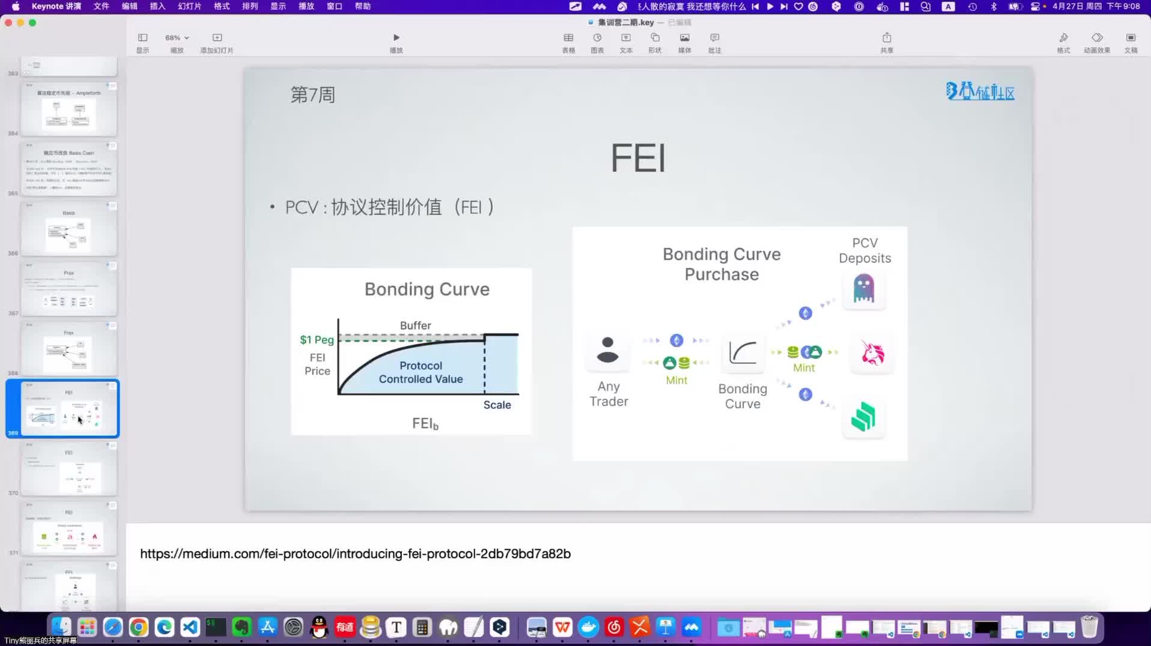Click the FEI slide title text
Image resolution: width=1151 pixels, height=646 pixels.
pyautogui.click(x=638, y=158)
